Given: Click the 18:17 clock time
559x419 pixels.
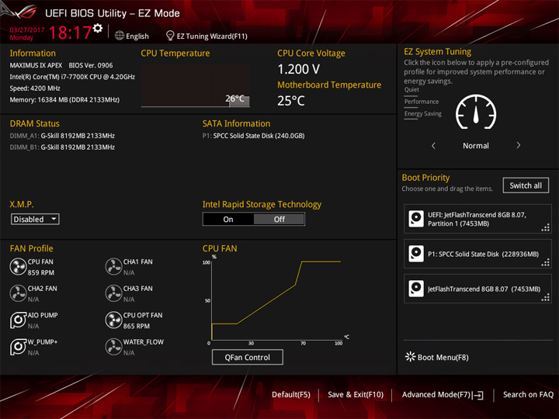Looking at the screenshot, I should [x=70, y=33].
